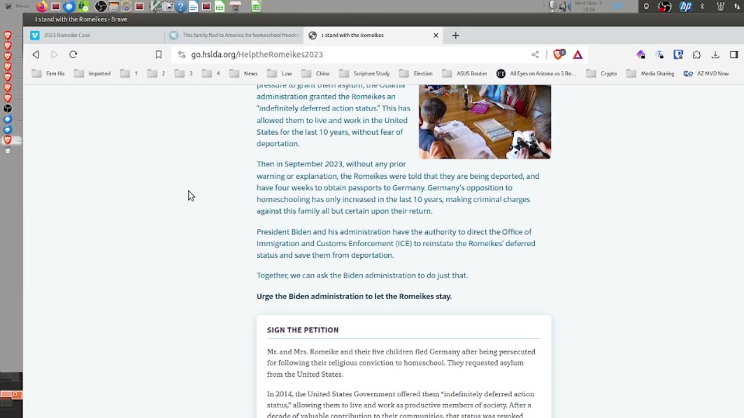The height and width of the screenshot is (418, 744).
Task: Open the 'Media Sharing' bookmarks folder
Action: point(650,74)
